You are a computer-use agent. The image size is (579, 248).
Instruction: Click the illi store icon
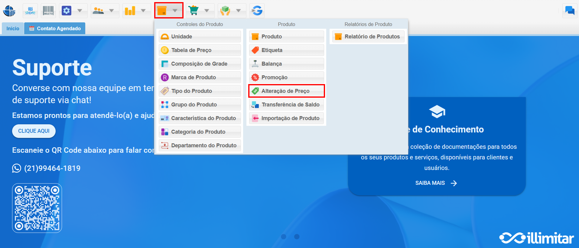point(30,11)
